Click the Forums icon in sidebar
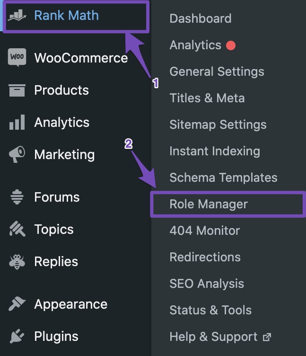 [17, 197]
